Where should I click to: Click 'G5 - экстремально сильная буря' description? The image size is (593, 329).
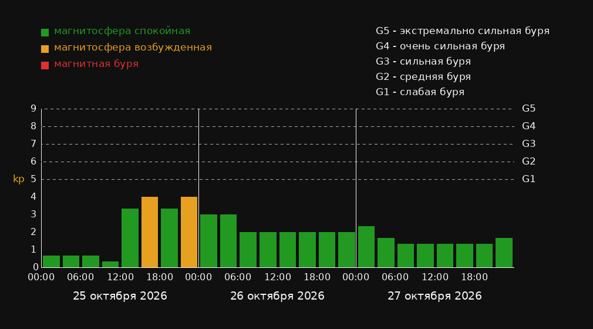[463, 31]
